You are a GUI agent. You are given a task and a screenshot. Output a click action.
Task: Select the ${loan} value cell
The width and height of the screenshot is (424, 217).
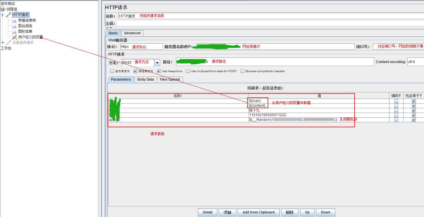319,101
